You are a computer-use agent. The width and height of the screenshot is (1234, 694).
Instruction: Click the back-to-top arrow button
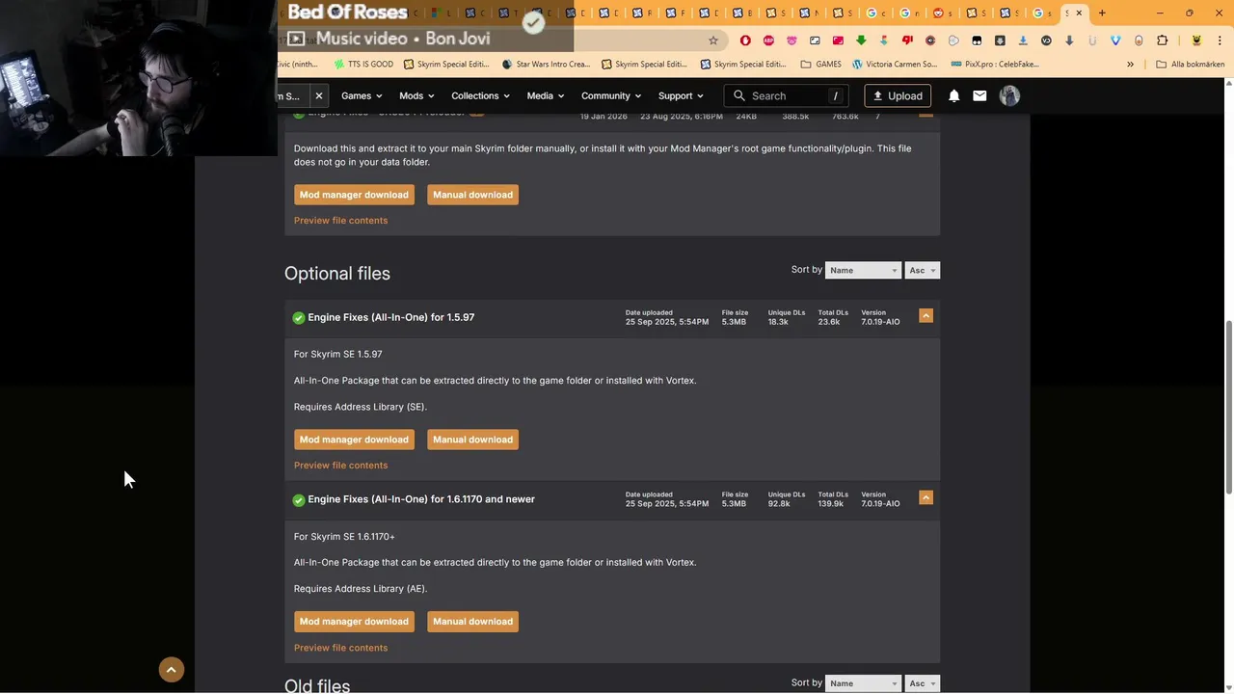(172, 670)
